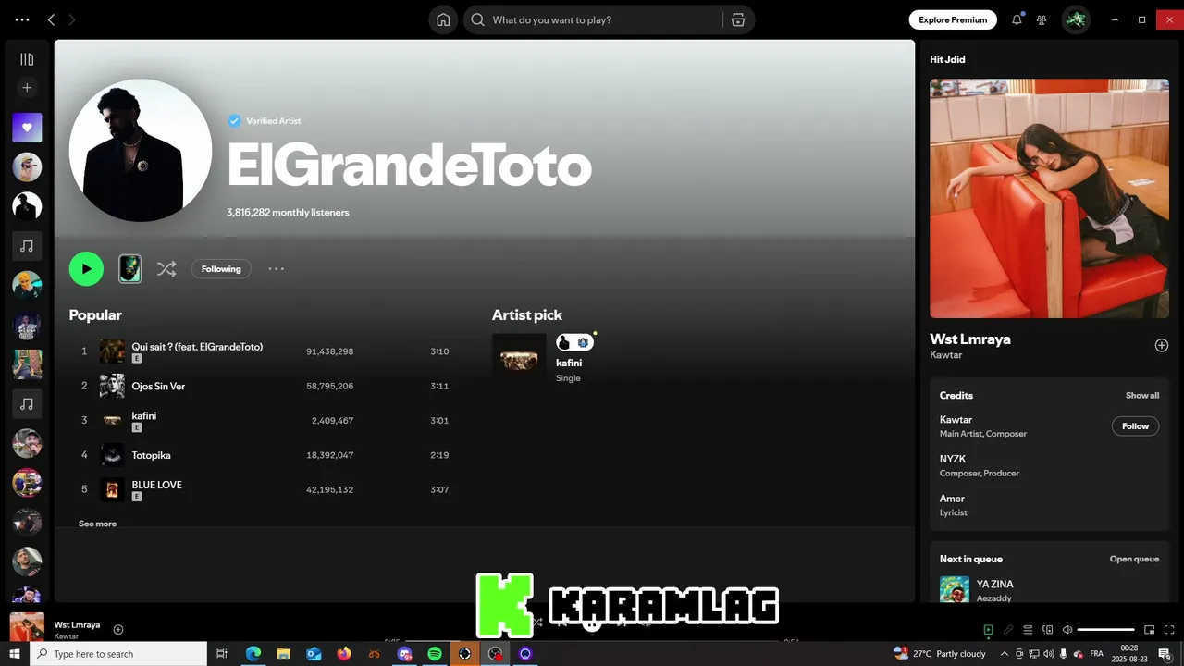Open the Browse icon in search bar
1184x666 pixels.
738,19
